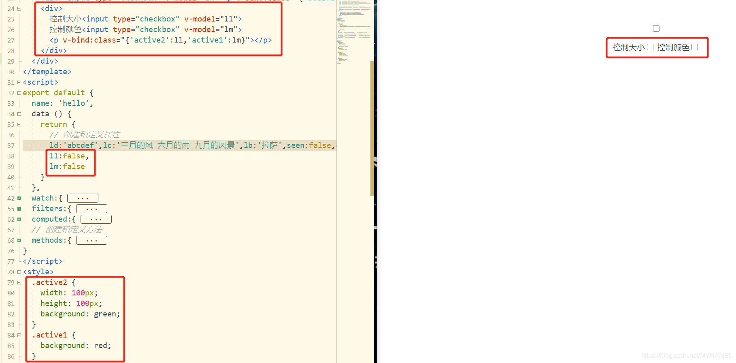Open the ellipsis placeholder after methods:{
Image resolution: width=736 pixels, height=363 pixels.
[91, 240]
